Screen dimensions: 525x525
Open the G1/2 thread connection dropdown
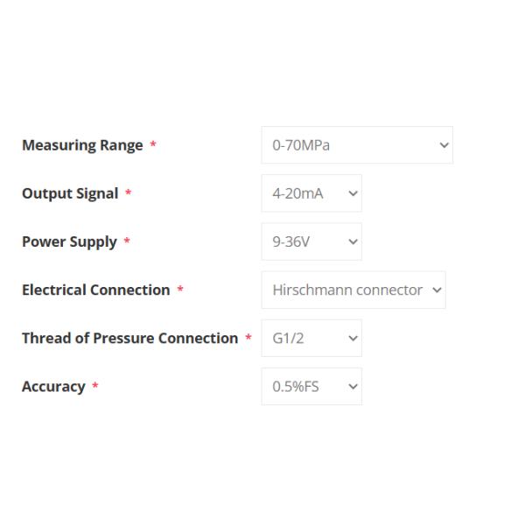311,338
